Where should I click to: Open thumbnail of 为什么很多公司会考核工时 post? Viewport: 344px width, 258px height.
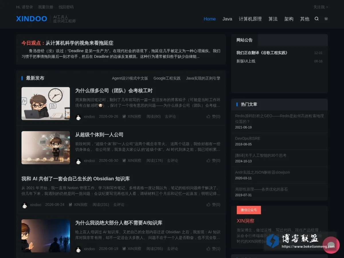(x=46, y=103)
